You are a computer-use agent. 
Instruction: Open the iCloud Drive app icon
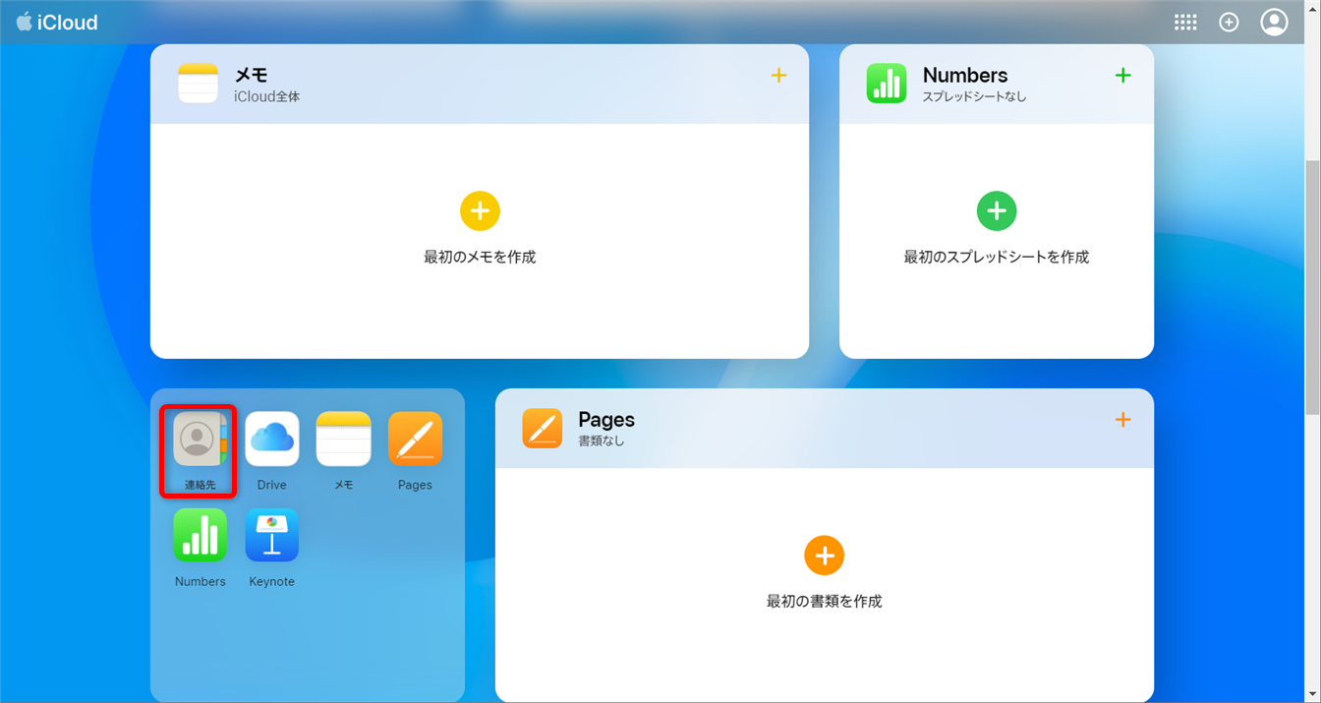pyautogui.click(x=272, y=439)
